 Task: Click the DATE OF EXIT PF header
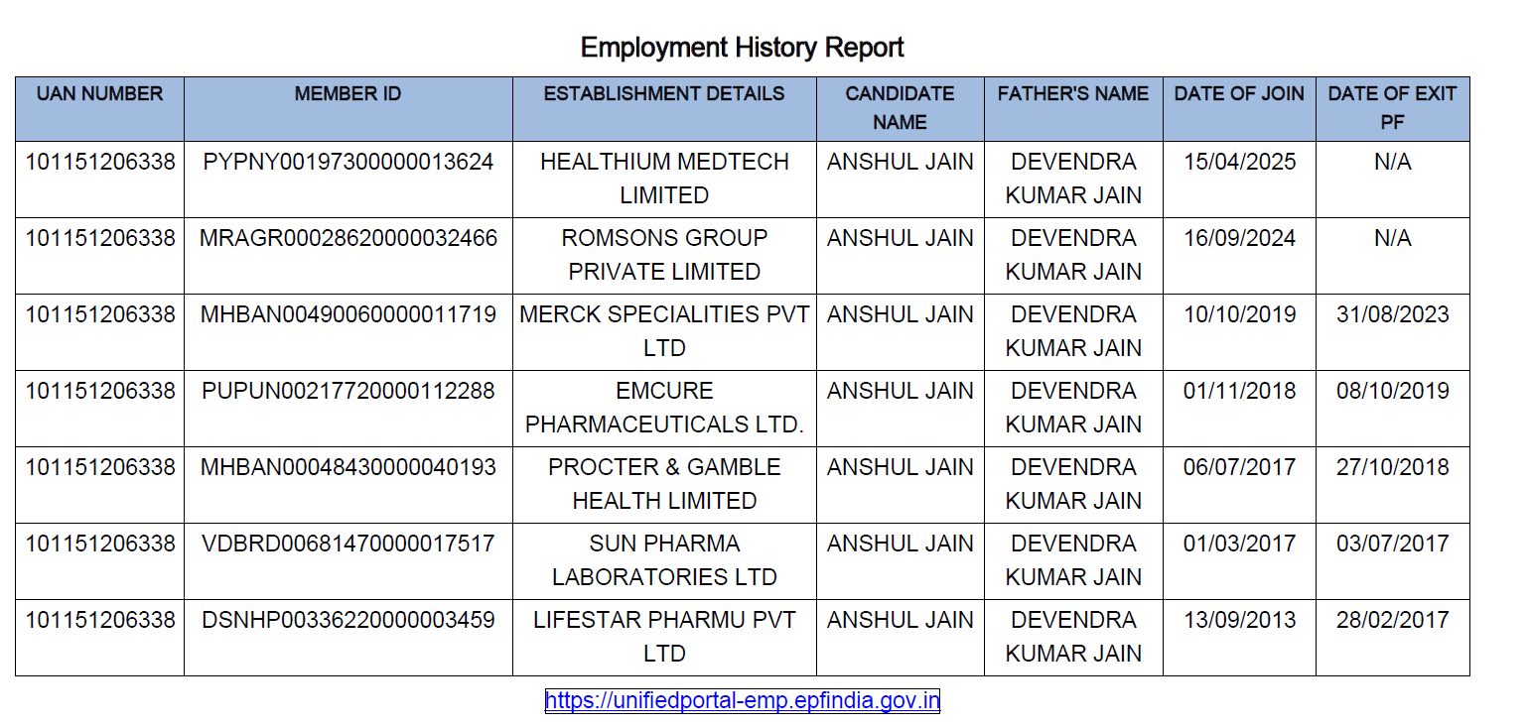[1392, 107]
